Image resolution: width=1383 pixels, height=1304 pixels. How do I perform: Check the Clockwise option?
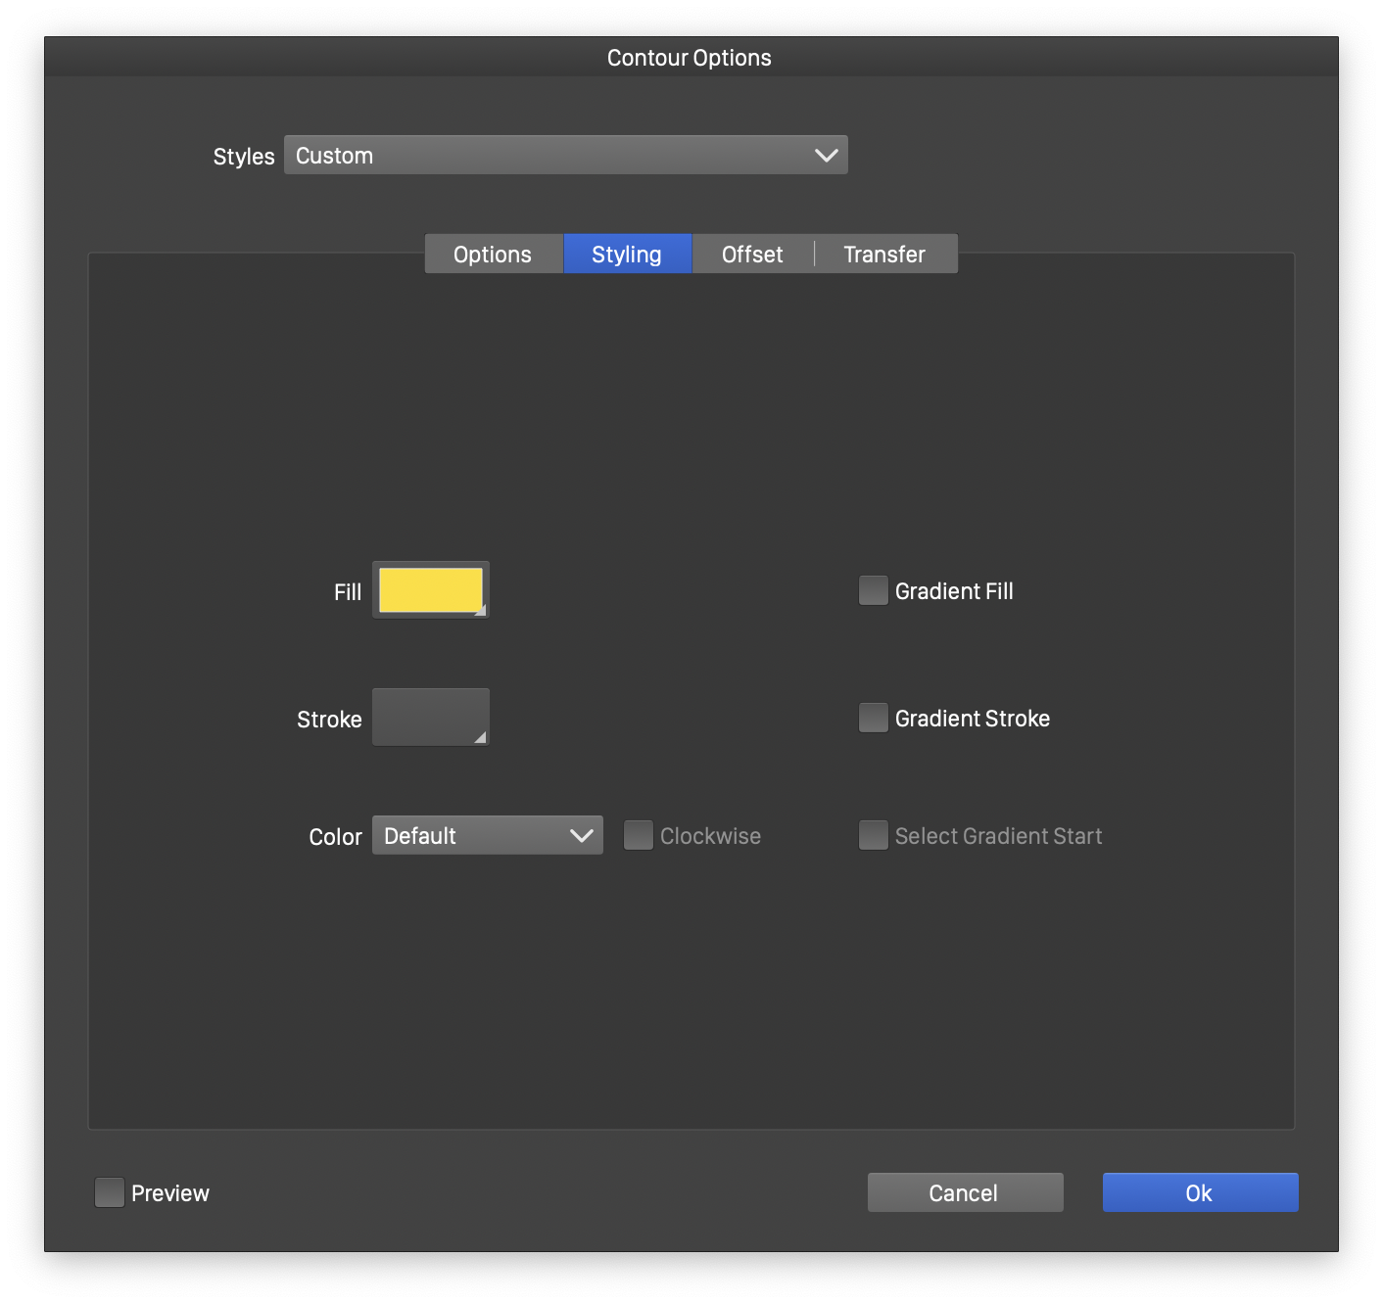639,836
